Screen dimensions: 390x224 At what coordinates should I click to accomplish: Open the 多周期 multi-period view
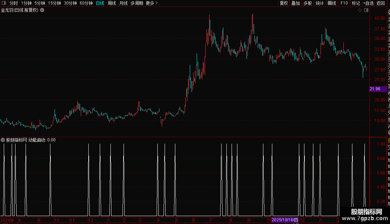pos(137,3)
